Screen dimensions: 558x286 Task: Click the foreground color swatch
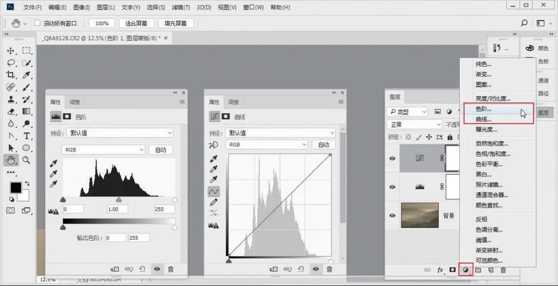coord(16,188)
